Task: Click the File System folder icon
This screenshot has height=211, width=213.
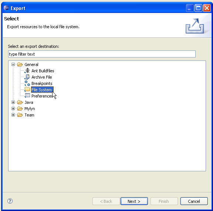Action: 27,89
